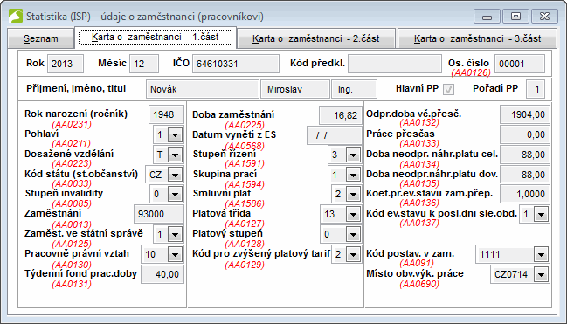
Task: Click Doba neodpr. náhr.platu cel. field
Action: coord(525,155)
